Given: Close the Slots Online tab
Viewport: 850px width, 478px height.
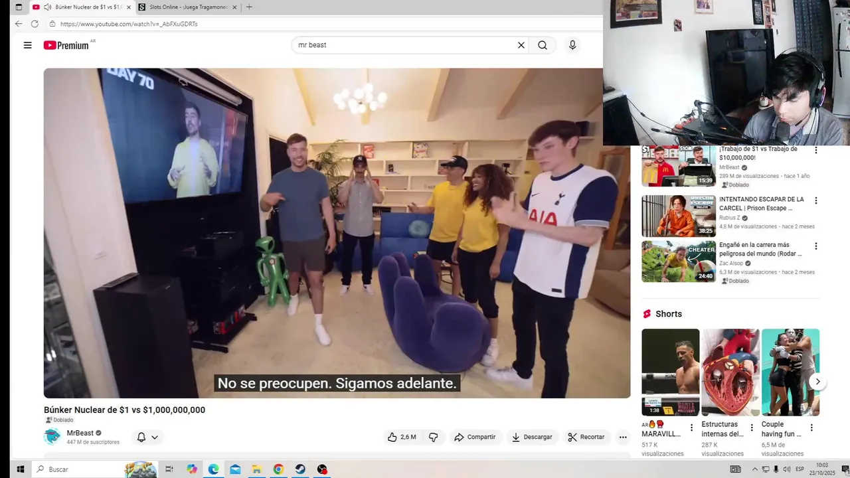Looking at the screenshot, I should 234,7.
